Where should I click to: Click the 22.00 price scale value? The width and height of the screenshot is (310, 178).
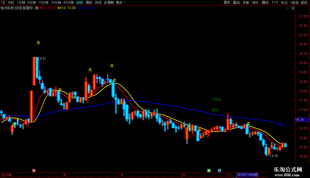(303, 16)
